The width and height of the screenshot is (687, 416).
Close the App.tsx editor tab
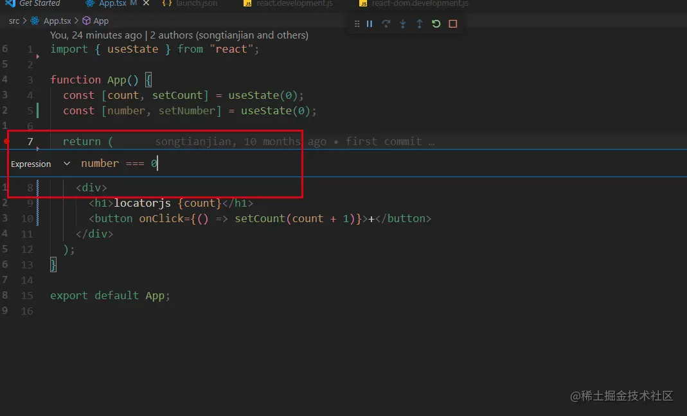[x=147, y=3]
